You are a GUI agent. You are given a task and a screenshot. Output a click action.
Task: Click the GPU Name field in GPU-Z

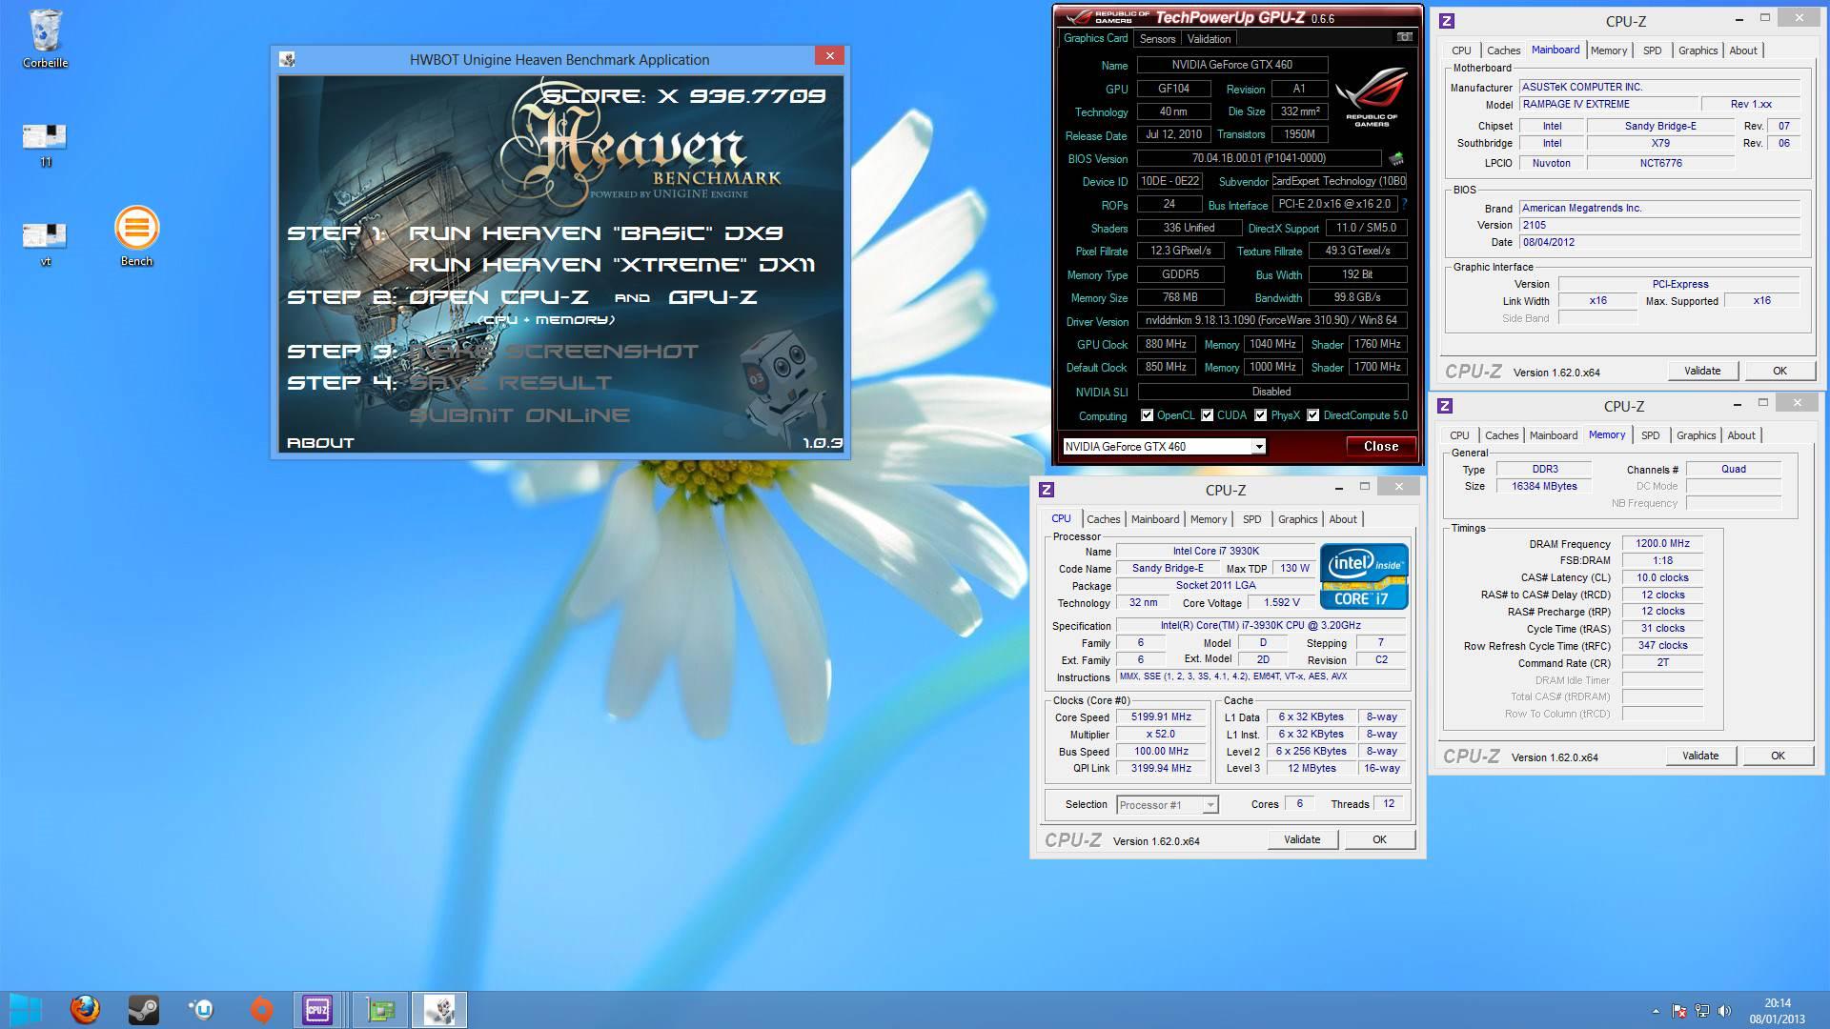(x=1231, y=65)
